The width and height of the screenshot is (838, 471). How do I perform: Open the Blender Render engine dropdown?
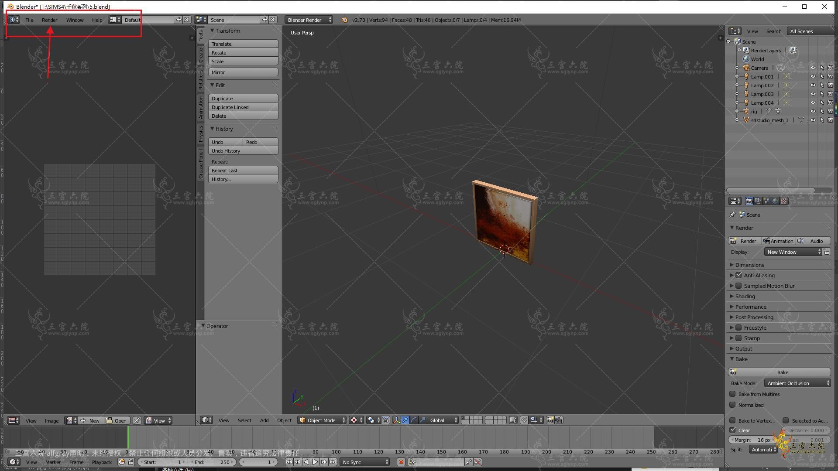309,20
